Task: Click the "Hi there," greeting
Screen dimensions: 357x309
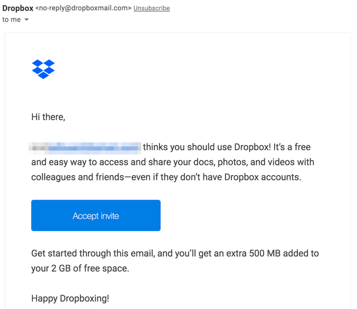Action: click(48, 117)
